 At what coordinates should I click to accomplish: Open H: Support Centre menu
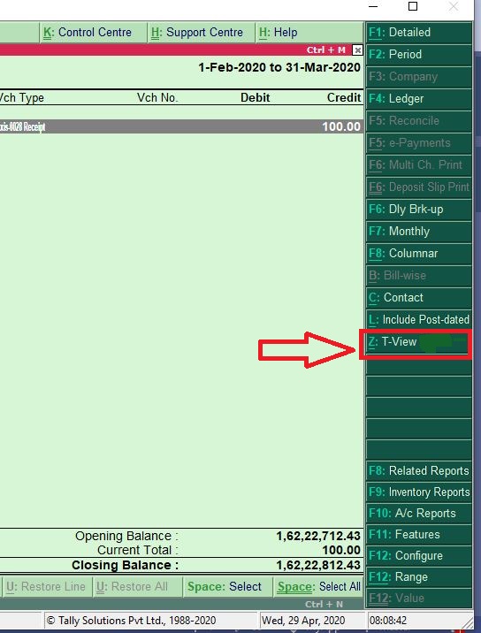(201, 33)
